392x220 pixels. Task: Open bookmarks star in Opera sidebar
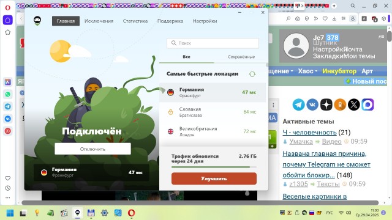[8, 32]
